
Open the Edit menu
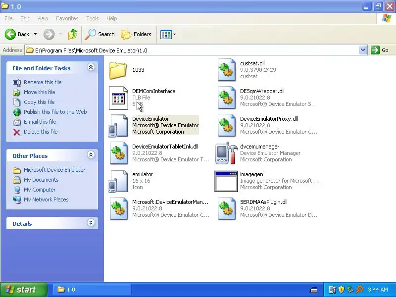click(x=25, y=18)
